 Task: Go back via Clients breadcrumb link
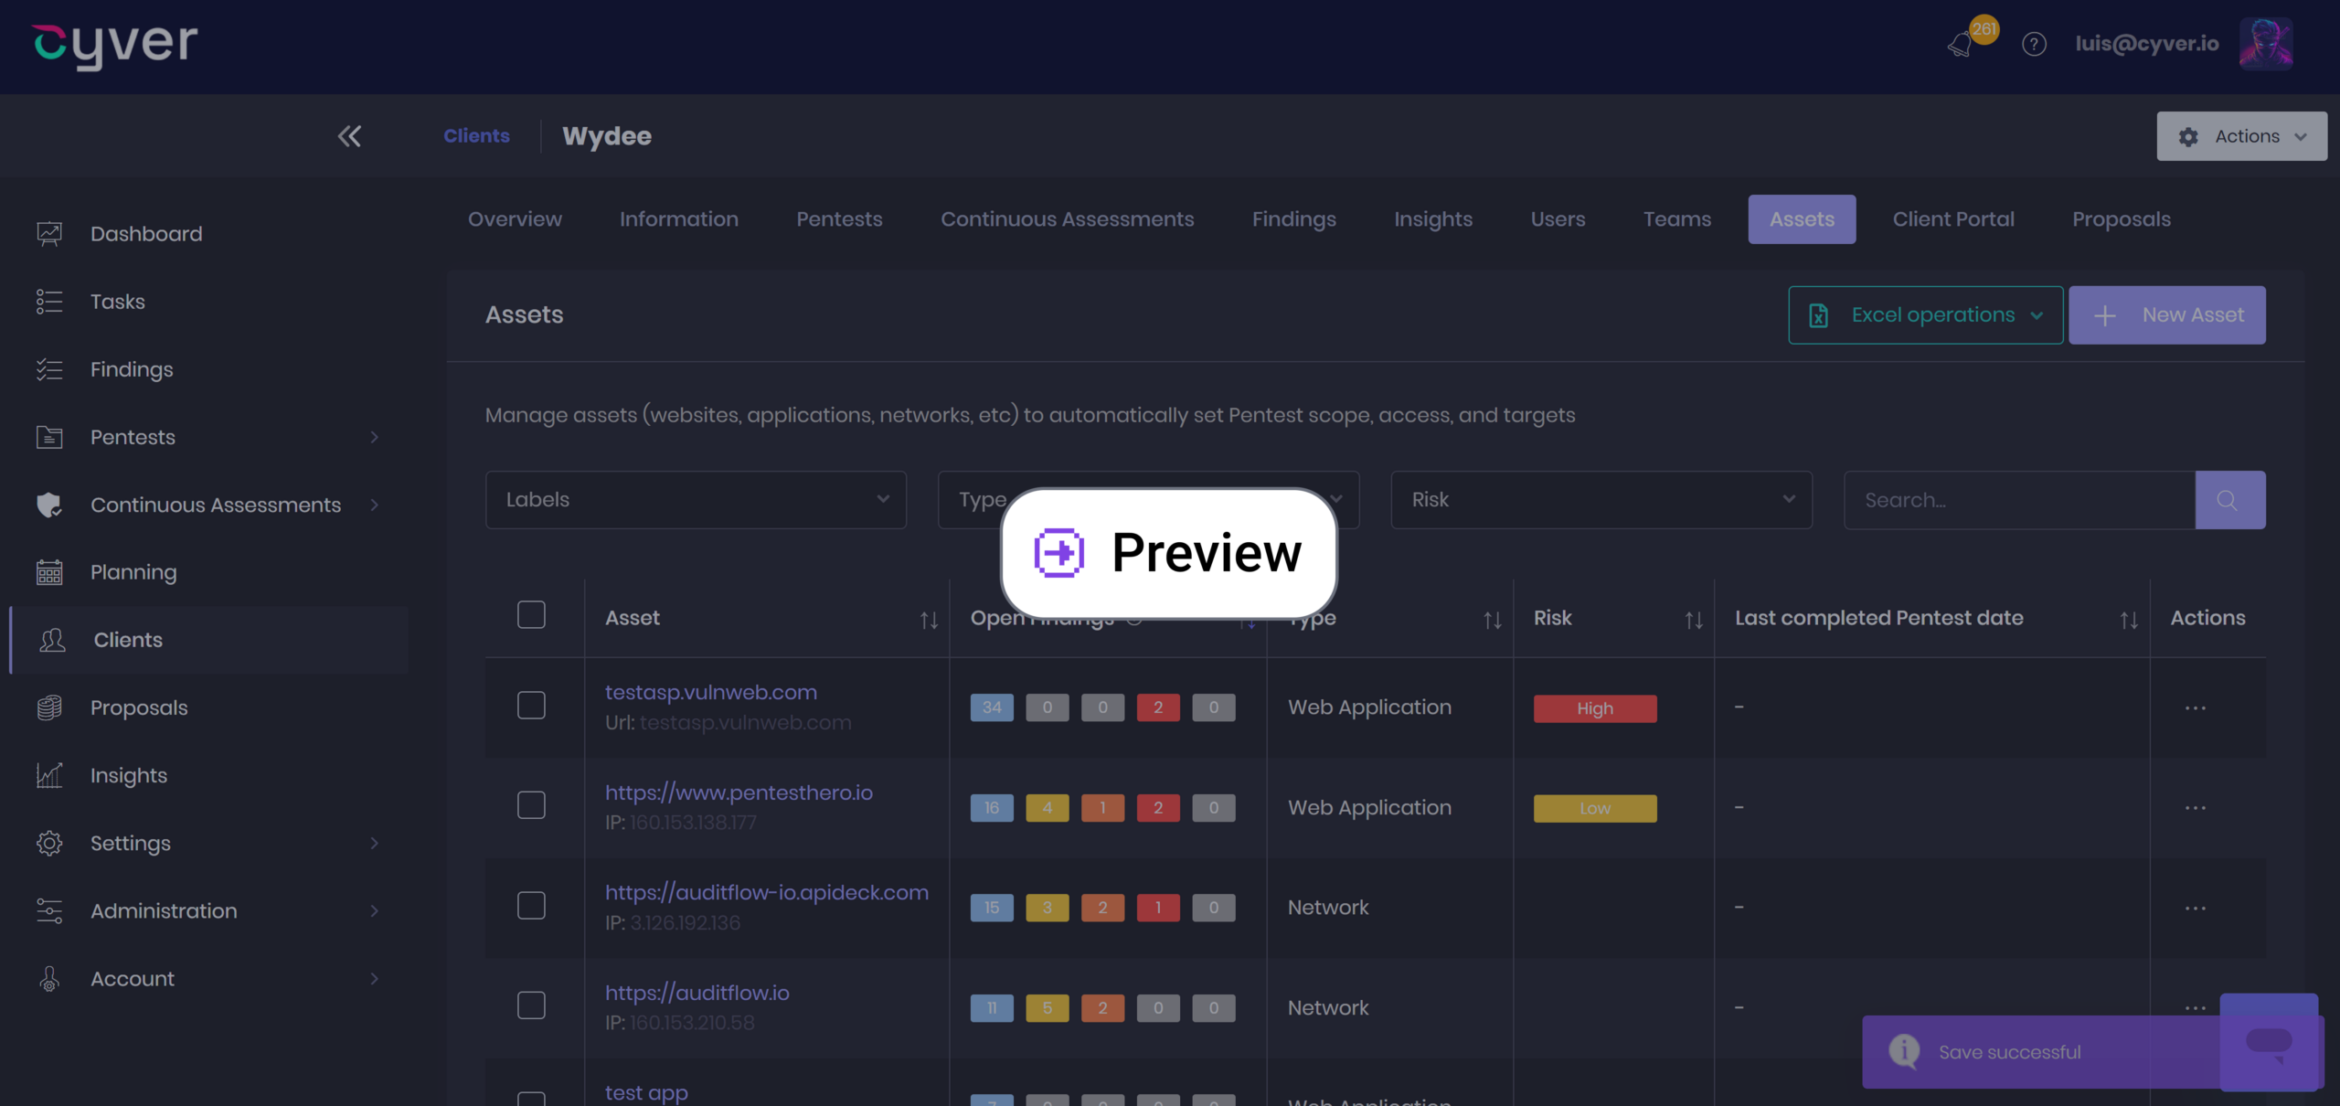[476, 136]
